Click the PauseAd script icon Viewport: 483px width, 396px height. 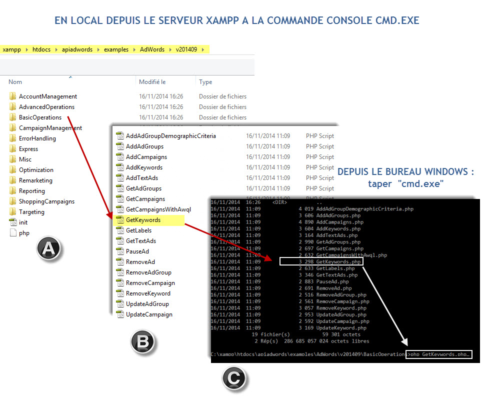[120, 251]
